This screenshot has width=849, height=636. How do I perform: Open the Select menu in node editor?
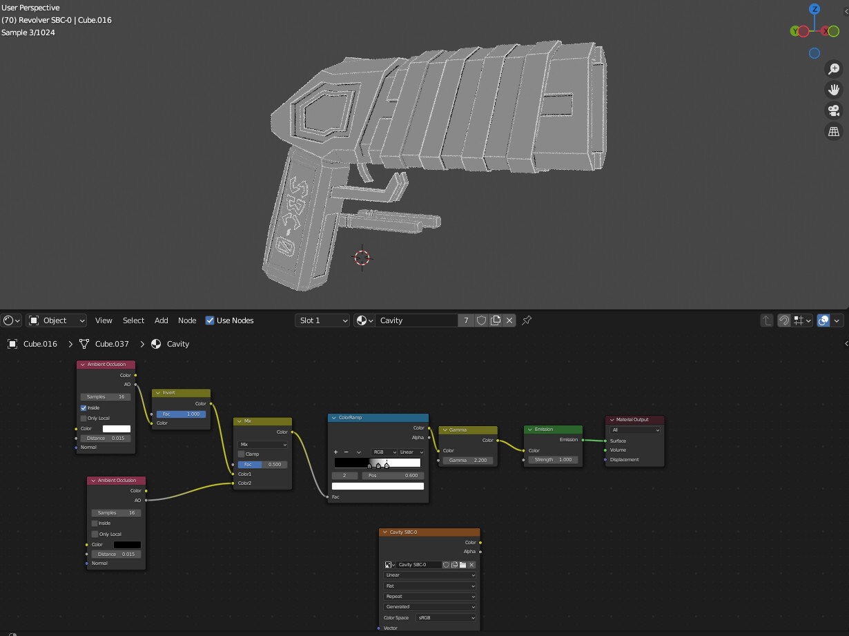point(133,320)
